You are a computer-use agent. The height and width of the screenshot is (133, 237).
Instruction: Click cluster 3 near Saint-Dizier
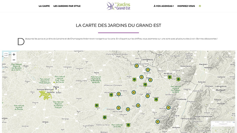pyautogui.click(x=119, y=94)
